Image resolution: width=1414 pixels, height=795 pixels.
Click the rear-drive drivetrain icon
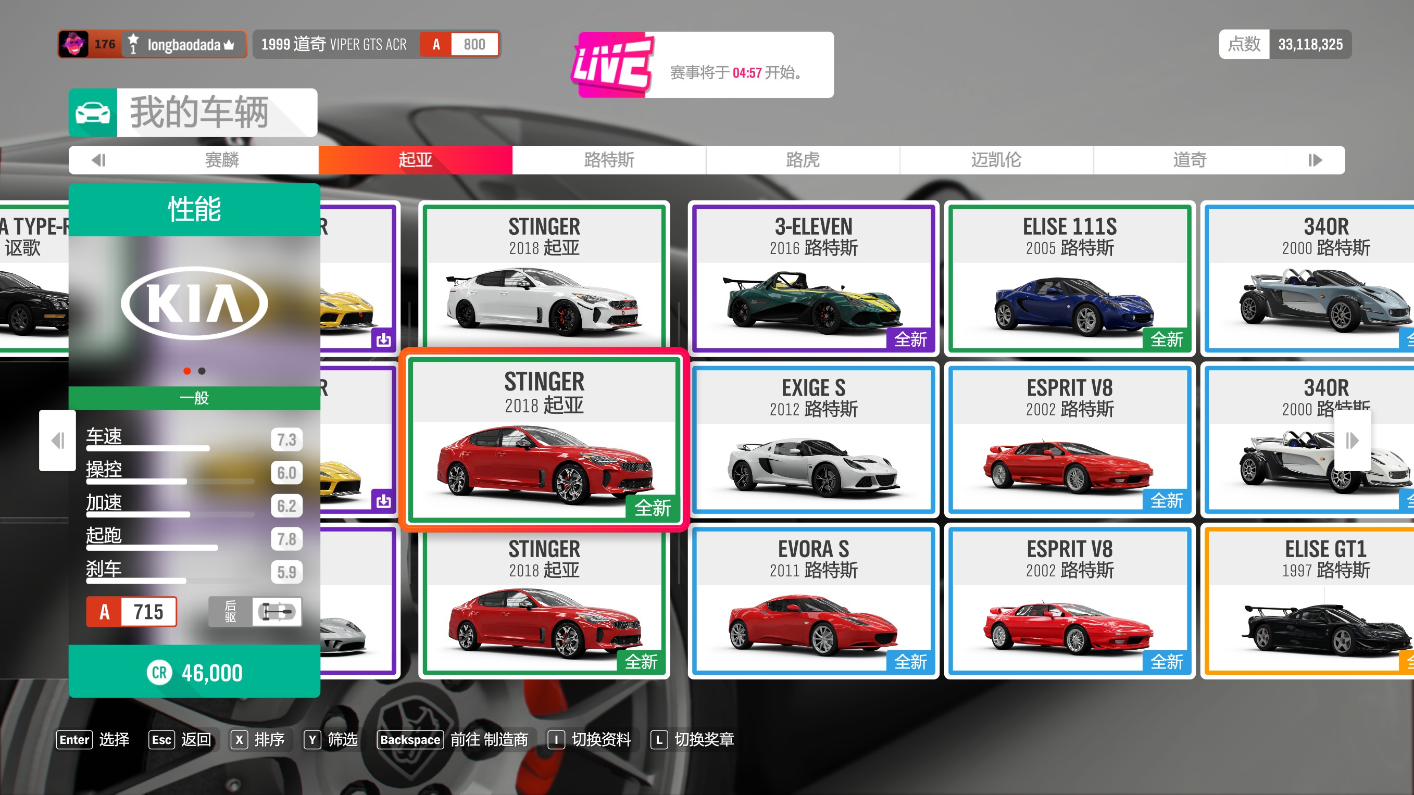point(276,611)
